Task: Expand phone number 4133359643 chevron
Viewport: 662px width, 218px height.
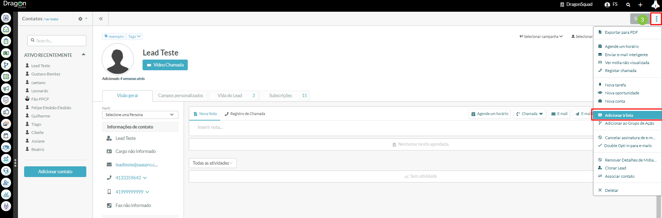Action: click(x=145, y=178)
